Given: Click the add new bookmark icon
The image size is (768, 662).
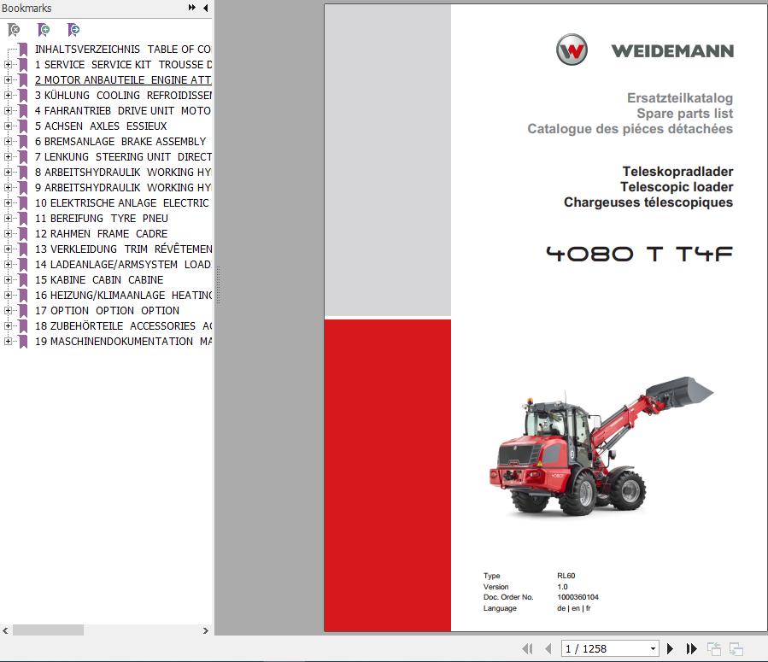Looking at the screenshot, I should point(44,30).
